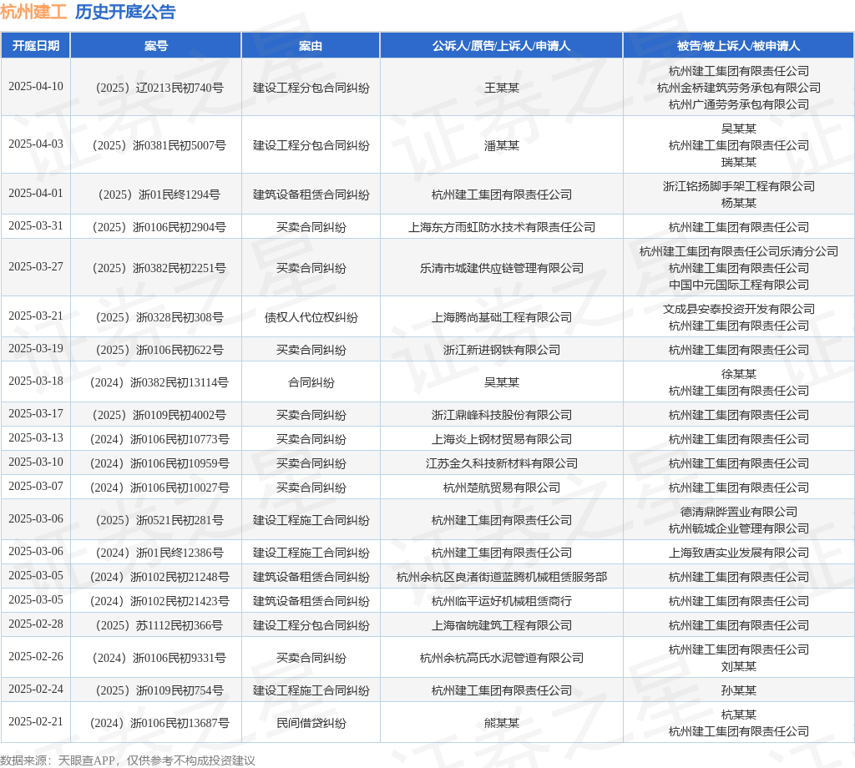This screenshot has width=855, height=768.
Task: Click the 历史开庭公告 heading
Action: tap(125, 12)
